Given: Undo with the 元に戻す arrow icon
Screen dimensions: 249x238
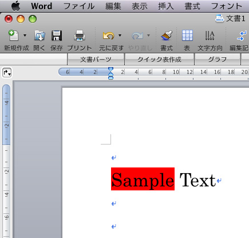Looking at the screenshot, I should tap(108, 36).
